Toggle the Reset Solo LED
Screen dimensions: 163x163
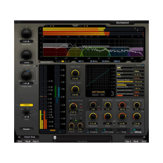(x=39, y=62)
